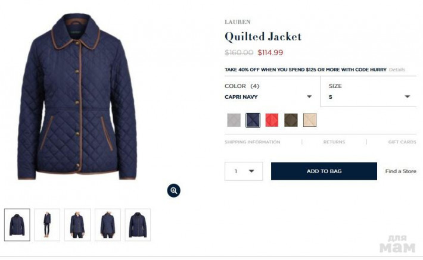The width and height of the screenshot is (423, 260).
Task: Open the Gift Cards tab
Action: click(x=402, y=142)
